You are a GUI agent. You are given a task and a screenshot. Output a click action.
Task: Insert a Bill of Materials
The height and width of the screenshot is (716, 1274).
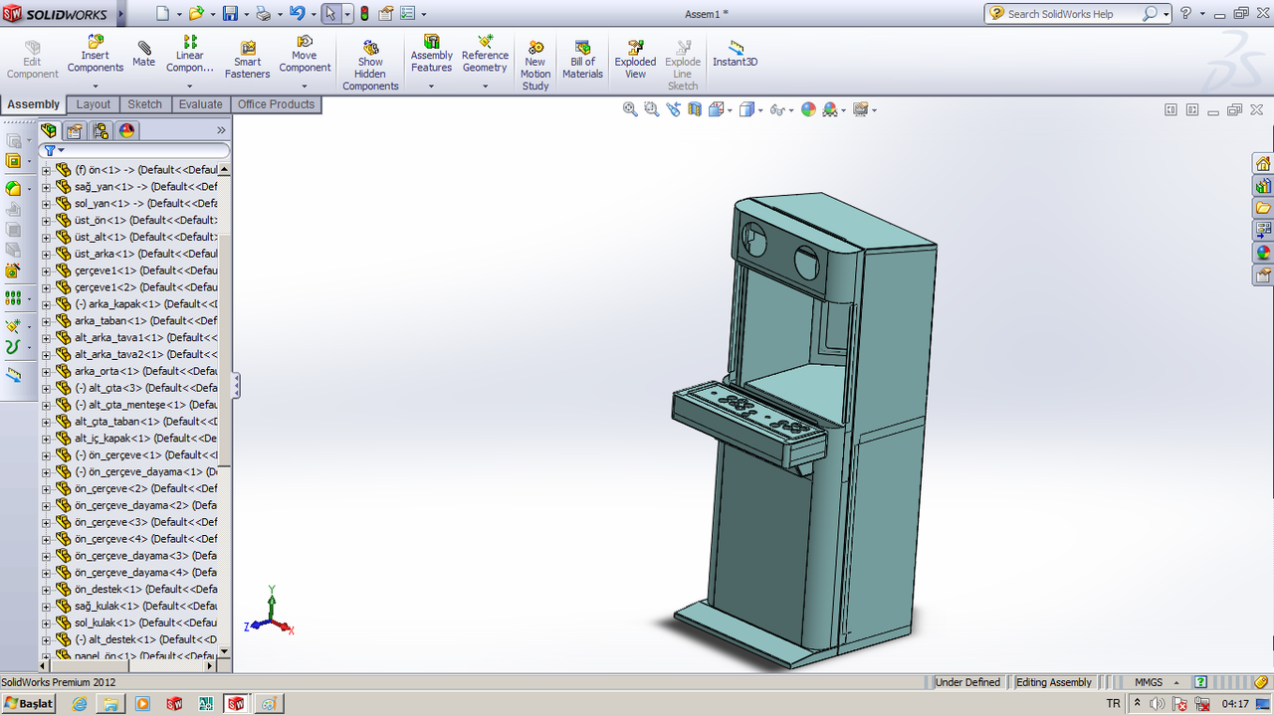point(582,61)
